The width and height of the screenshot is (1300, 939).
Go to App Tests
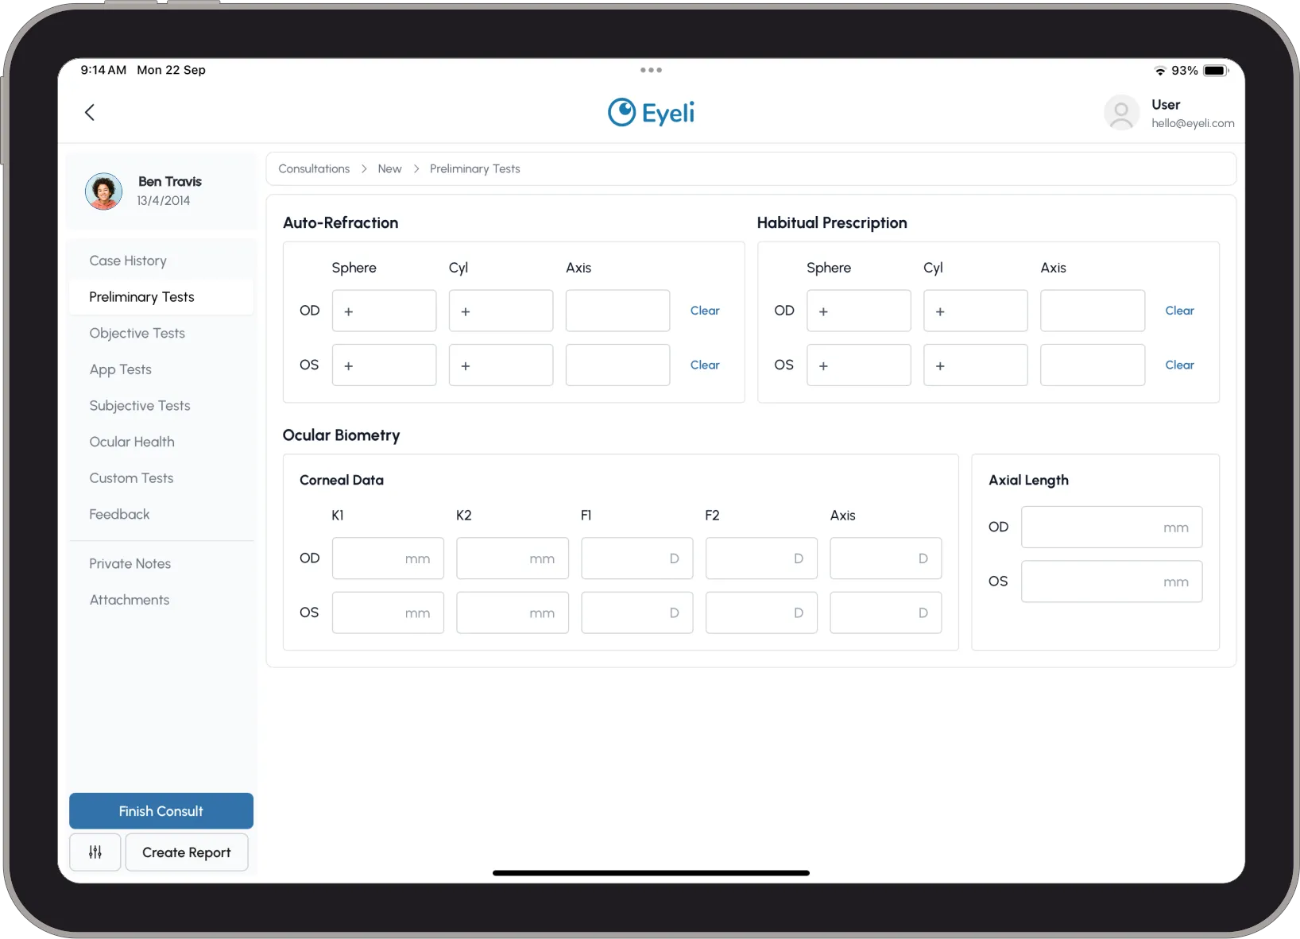coord(161,369)
